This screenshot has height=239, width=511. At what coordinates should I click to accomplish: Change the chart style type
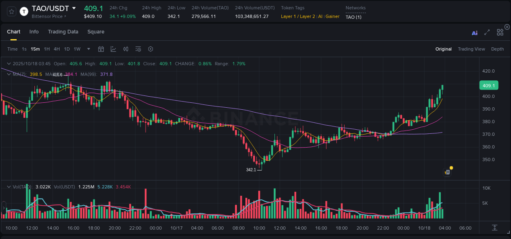(x=113, y=49)
